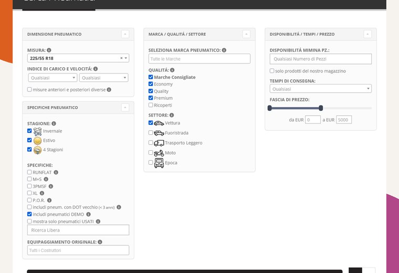Image resolution: width=399 pixels, height=273 pixels.
Task: Click info icon for includi pneumatici DEMO
Action: pos(88,214)
